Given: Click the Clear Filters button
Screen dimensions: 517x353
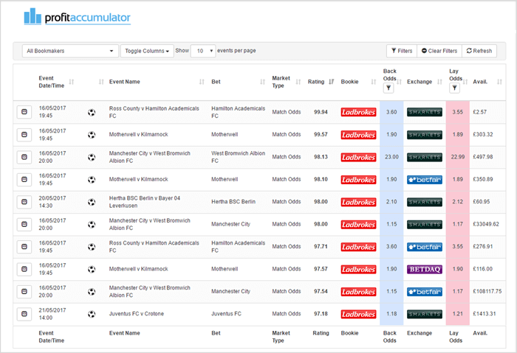Looking at the screenshot, I should (x=438, y=51).
